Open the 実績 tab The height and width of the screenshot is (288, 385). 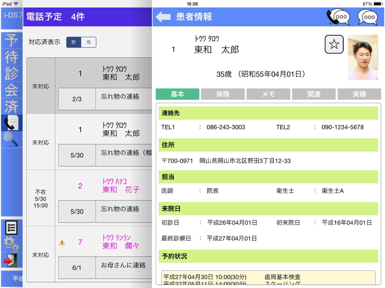pos(359,94)
